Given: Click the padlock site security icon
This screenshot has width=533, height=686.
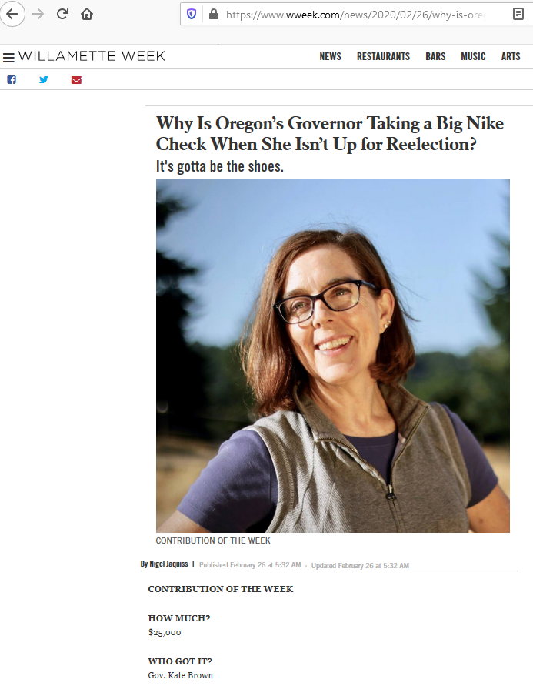Looking at the screenshot, I should pyautogui.click(x=214, y=15).
